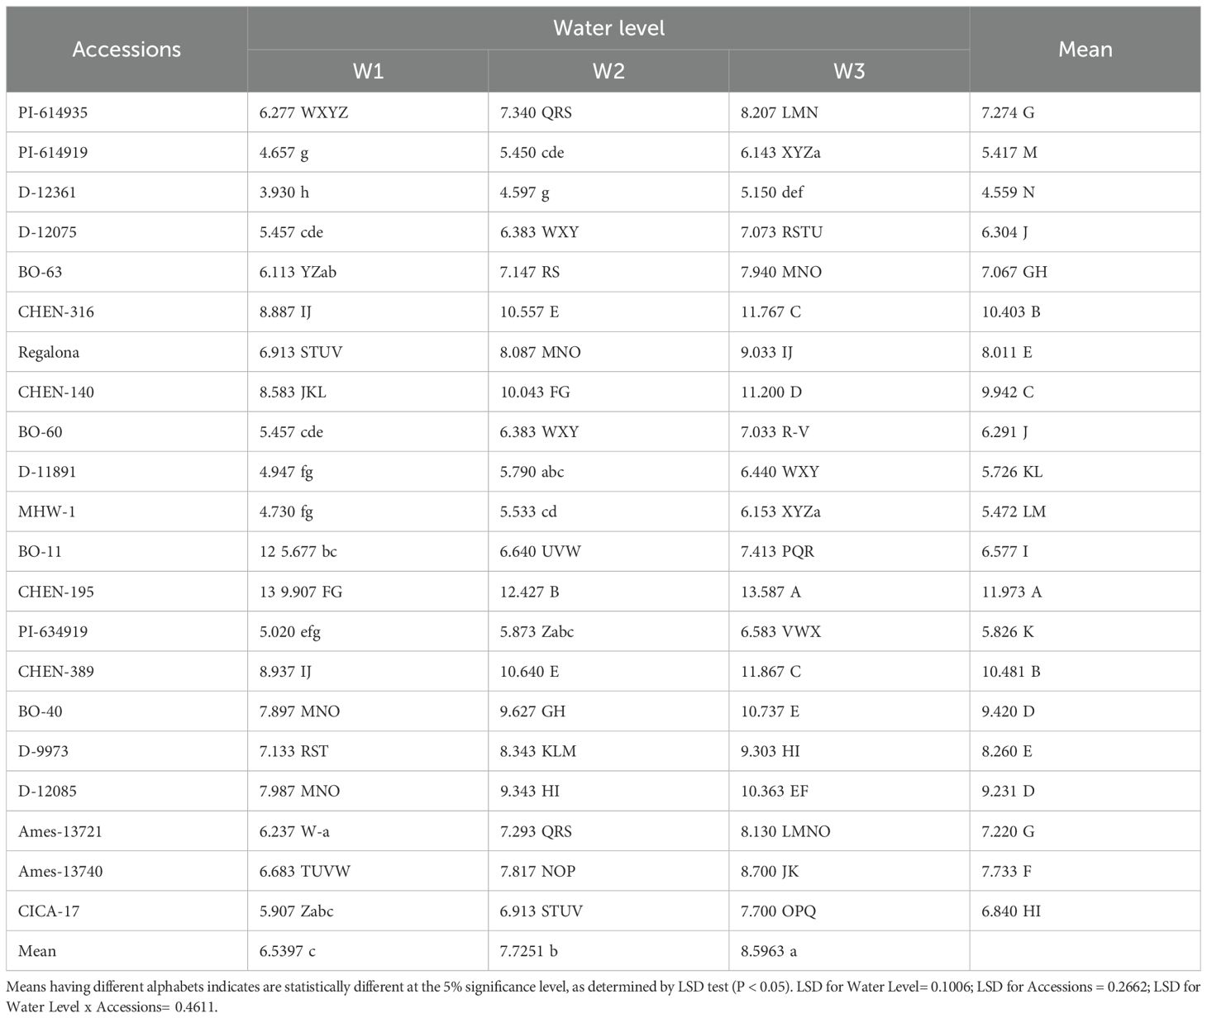Click the W3 column header
This screenshot has height=1018, width=1207.
point(849,71)
